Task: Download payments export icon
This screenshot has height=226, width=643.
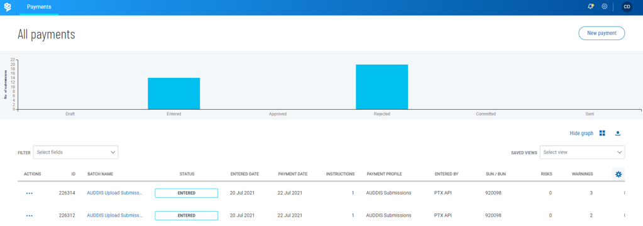Action: coord(618,133)
